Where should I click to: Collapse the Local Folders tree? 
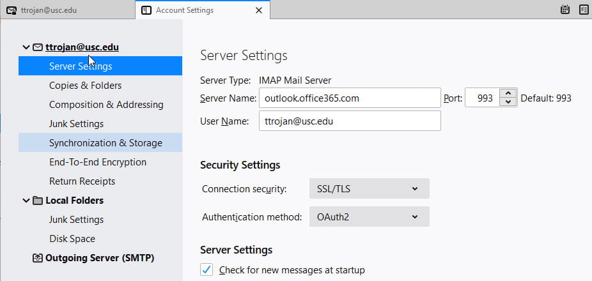coord(26,201)
